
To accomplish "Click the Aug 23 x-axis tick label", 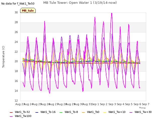I will [20, 104].
